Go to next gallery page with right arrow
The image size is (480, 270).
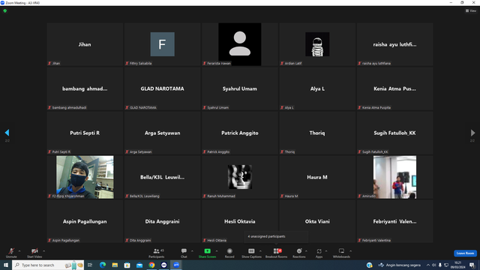point(472,133)
